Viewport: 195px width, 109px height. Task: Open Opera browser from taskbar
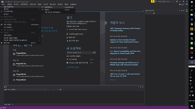(192, 53)
